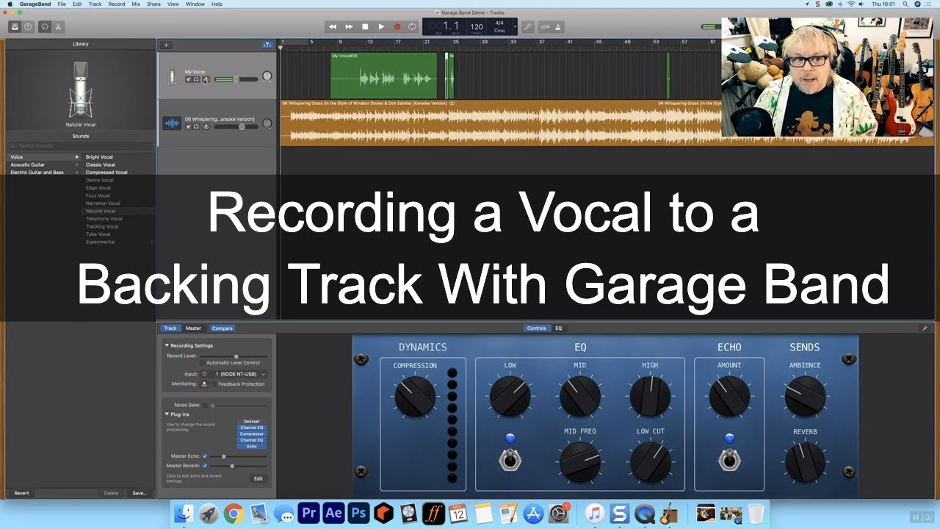Image resolution: width=940 pixels, height=529 pixels.
Task: Toggle the Monitoring icon in Recording Settings
Action: (204, 384)
